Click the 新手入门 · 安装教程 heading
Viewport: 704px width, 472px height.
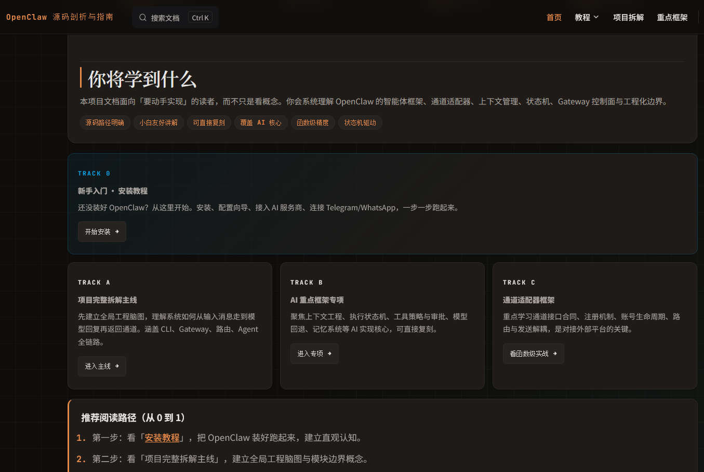click(x=113, y=191)
